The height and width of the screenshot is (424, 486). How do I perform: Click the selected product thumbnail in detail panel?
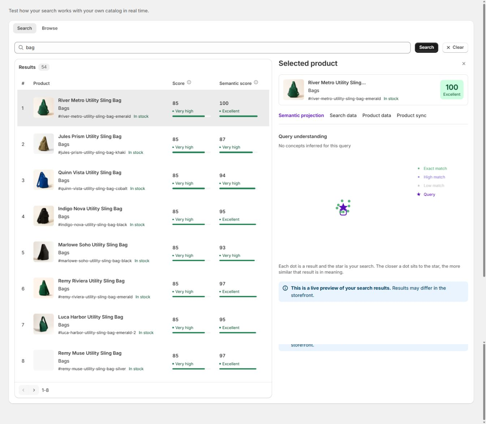coord(293,90)
